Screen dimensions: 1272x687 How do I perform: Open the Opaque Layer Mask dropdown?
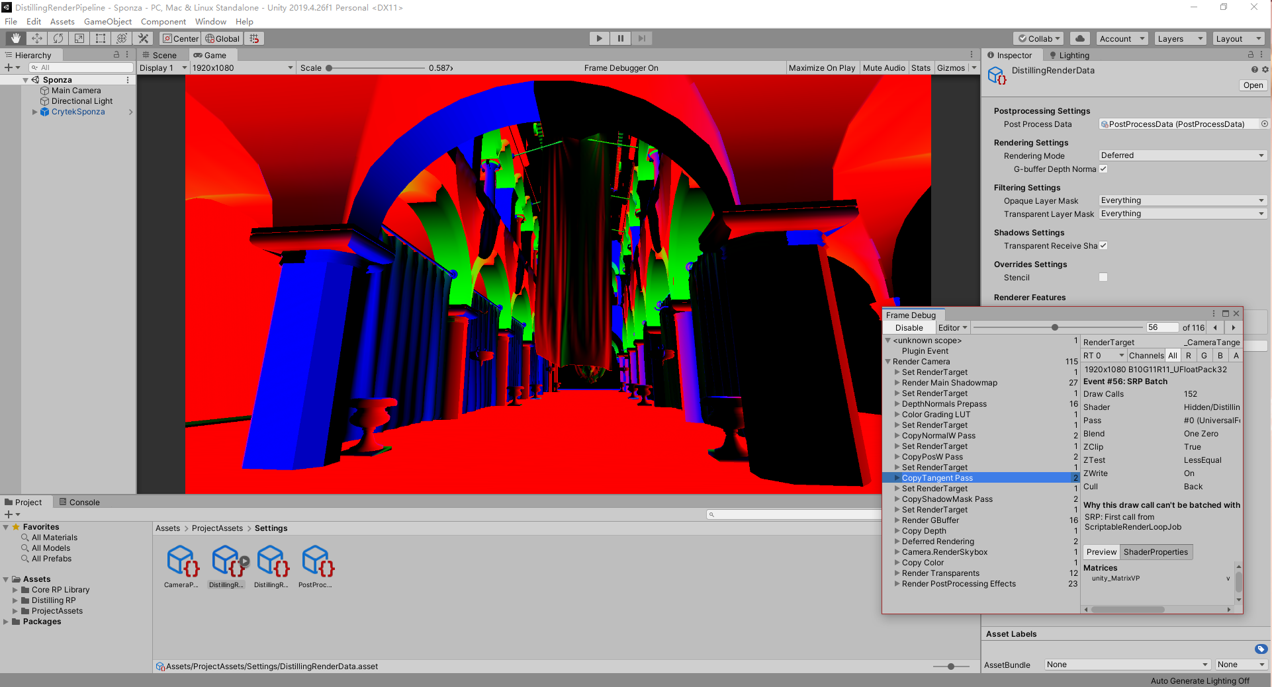[1182, 200]
